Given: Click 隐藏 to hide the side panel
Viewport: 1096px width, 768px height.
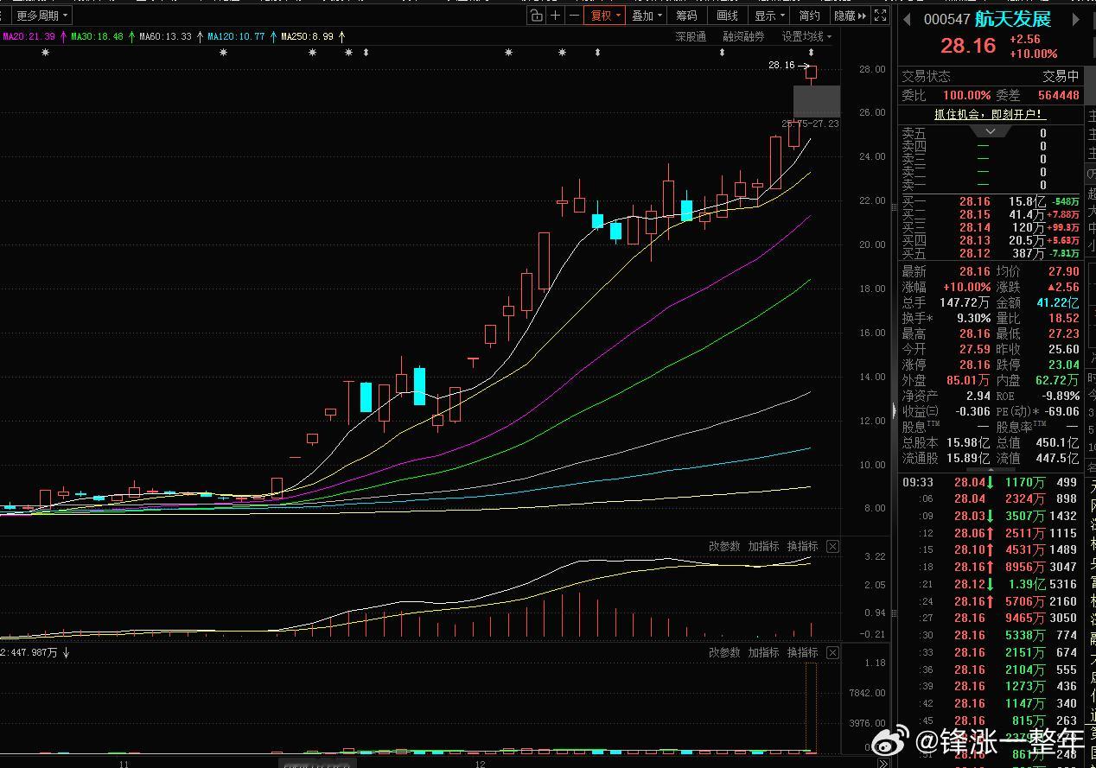Looking at the screenshot, I should click(848, 16).
